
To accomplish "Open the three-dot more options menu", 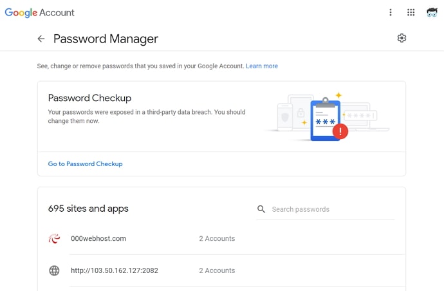I will (x=391, y=12).
